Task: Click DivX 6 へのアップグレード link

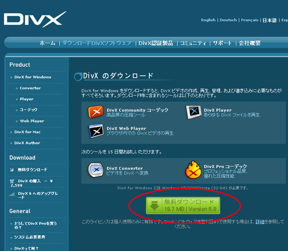Action: (38, 195)
